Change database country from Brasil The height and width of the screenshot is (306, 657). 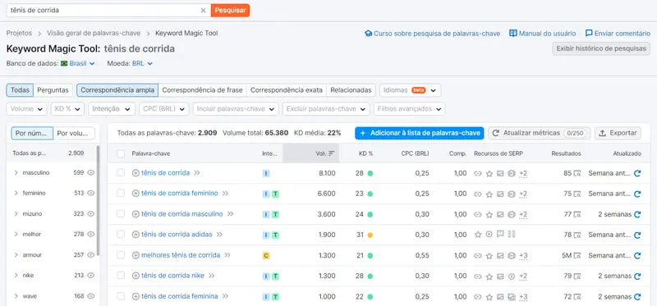point(78,64)
